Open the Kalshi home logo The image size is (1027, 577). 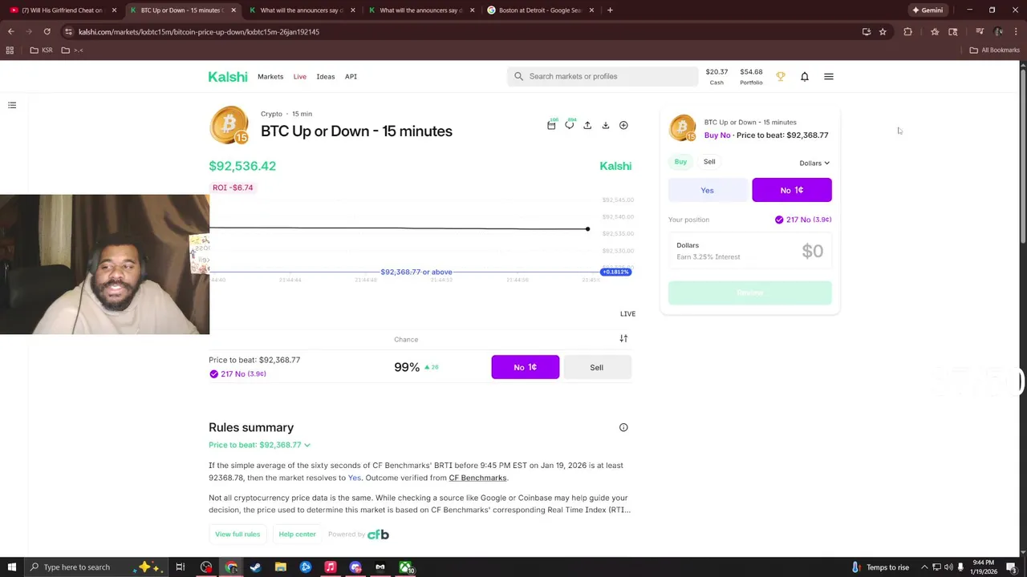coord(228,77)
